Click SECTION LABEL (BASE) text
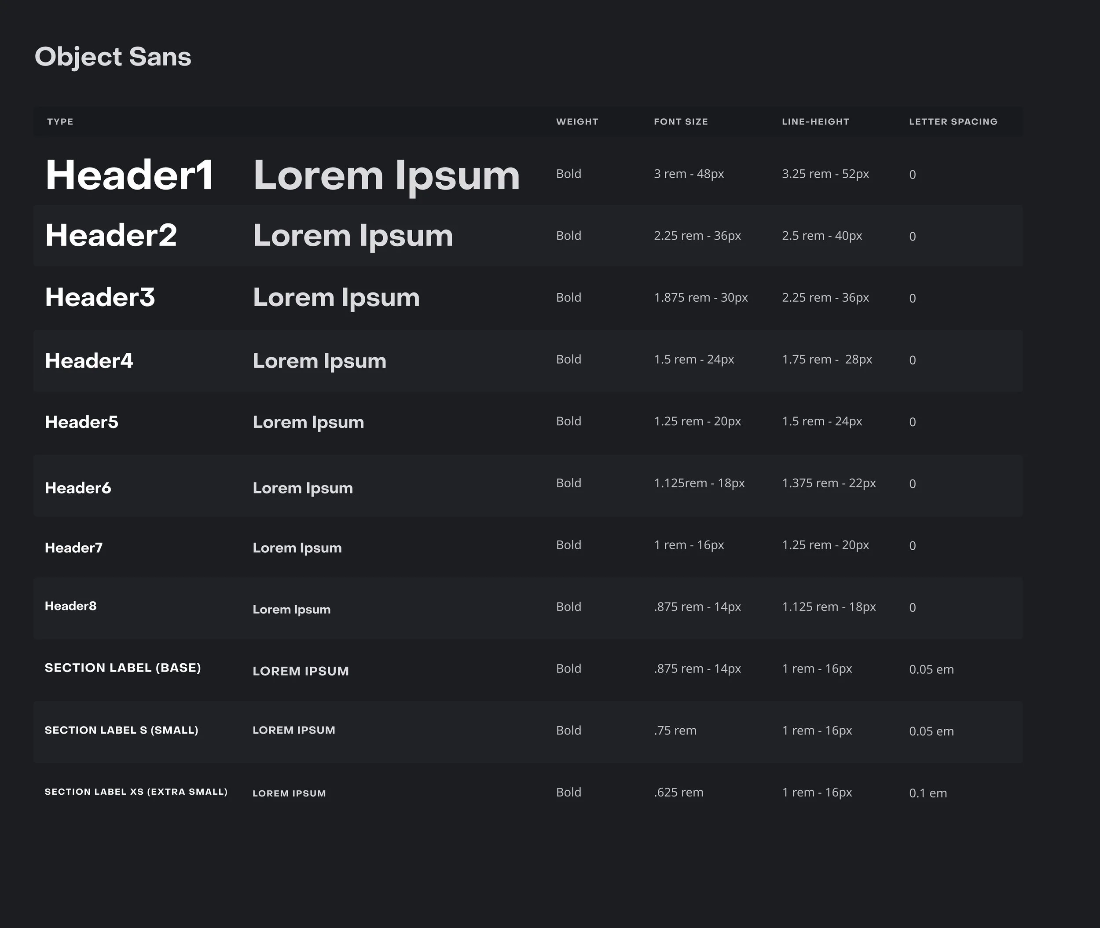The height and width of the screenshot is (928, 1100). (x=123, y=668)
